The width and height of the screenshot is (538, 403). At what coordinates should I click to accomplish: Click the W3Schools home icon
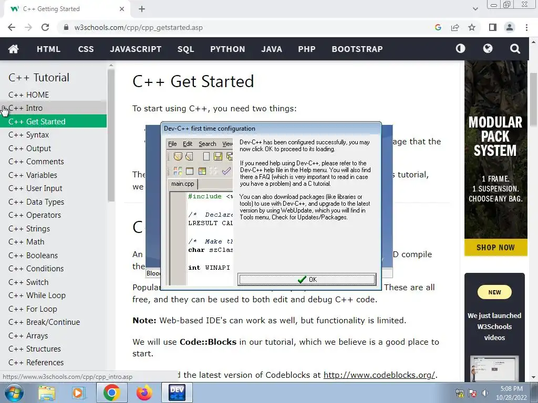pyautogui.click(x=13, y=49)
